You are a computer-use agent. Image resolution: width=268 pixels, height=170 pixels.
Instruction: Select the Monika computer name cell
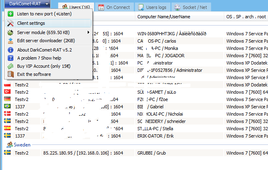[x=158, y=49]
